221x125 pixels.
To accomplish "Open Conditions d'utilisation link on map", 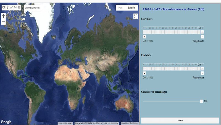I will tap(130, 123).
